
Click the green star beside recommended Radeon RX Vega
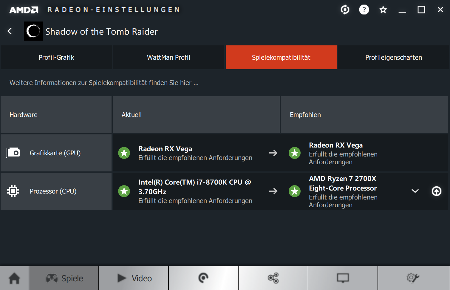tap(295, 153)
